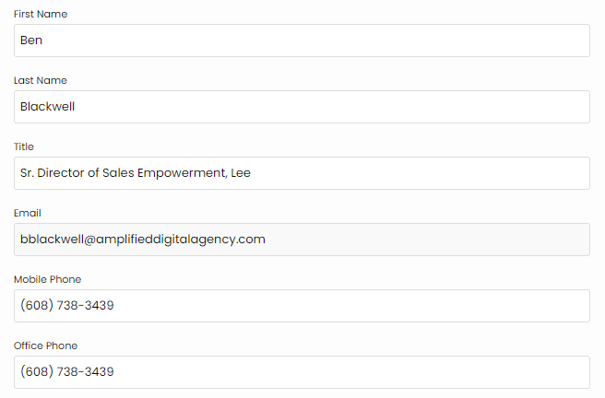Click the "Email" label above the address
This screenshot has height=398, width=605.
point(28,214)
